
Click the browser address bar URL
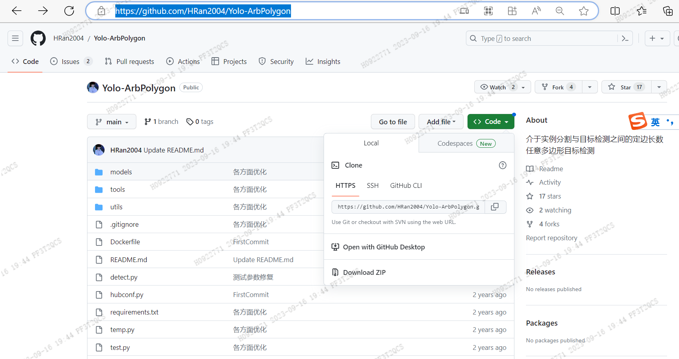(x=203, y=11)
